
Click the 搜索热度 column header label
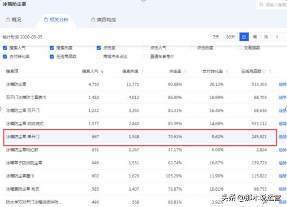coord(130,71)
